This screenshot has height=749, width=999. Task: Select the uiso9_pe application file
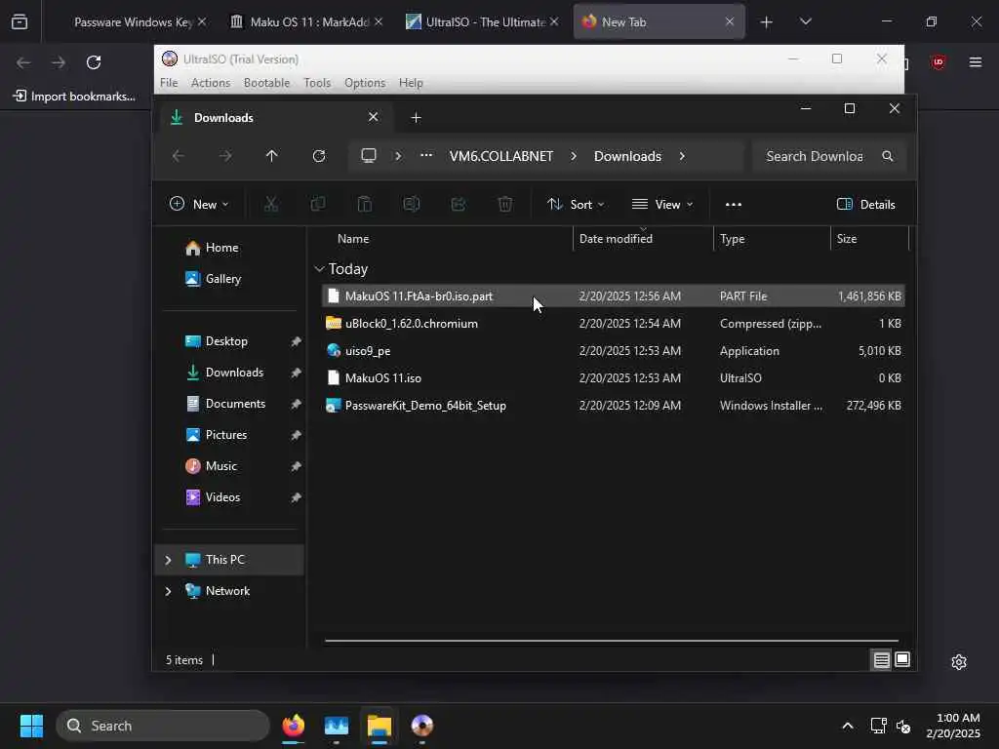click(613, 351)
